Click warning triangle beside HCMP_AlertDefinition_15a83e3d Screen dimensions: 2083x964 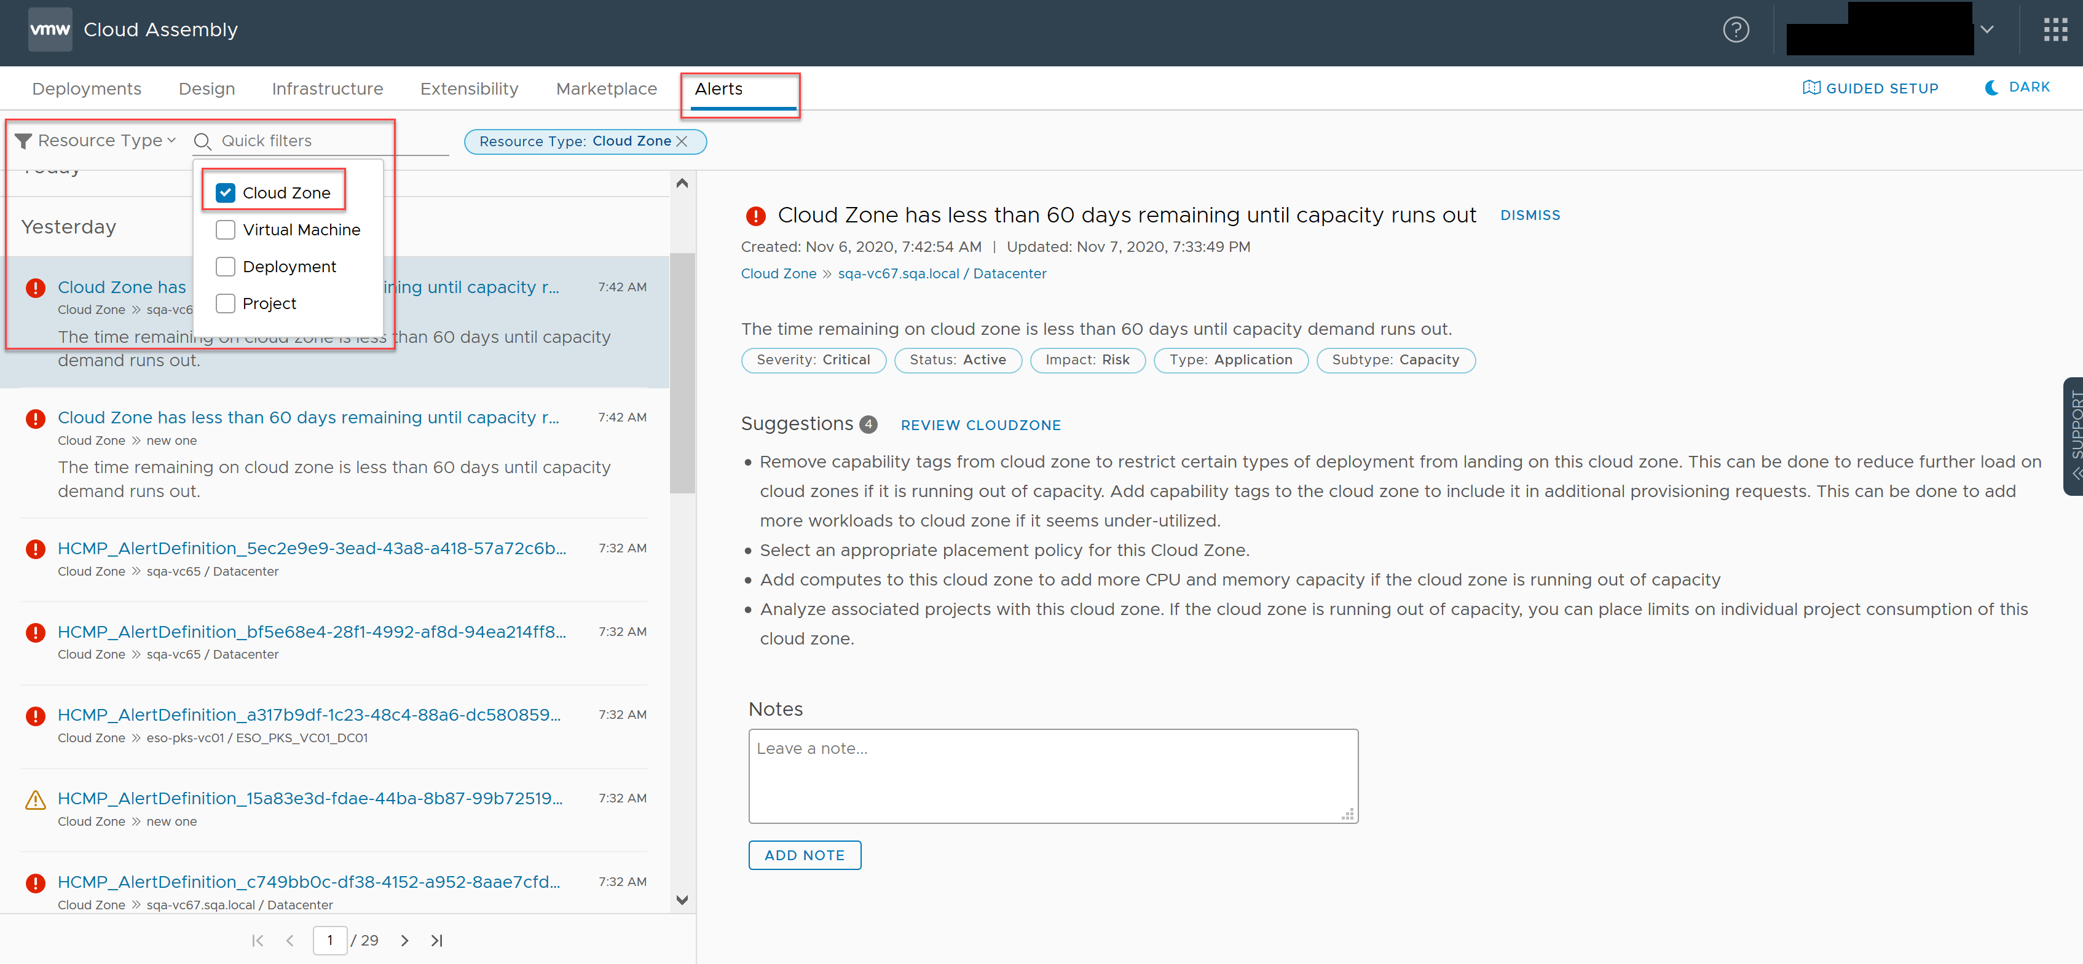(36, 800)
